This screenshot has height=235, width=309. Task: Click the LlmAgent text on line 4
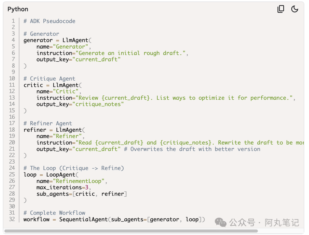pyautogui.click(x=75, y=40)
